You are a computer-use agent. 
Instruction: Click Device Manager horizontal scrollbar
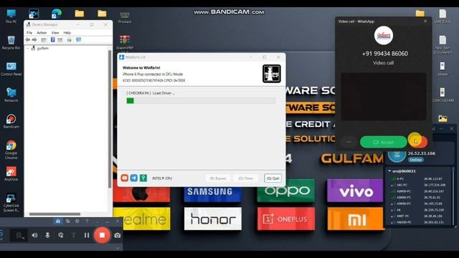[x=55, y=214]
